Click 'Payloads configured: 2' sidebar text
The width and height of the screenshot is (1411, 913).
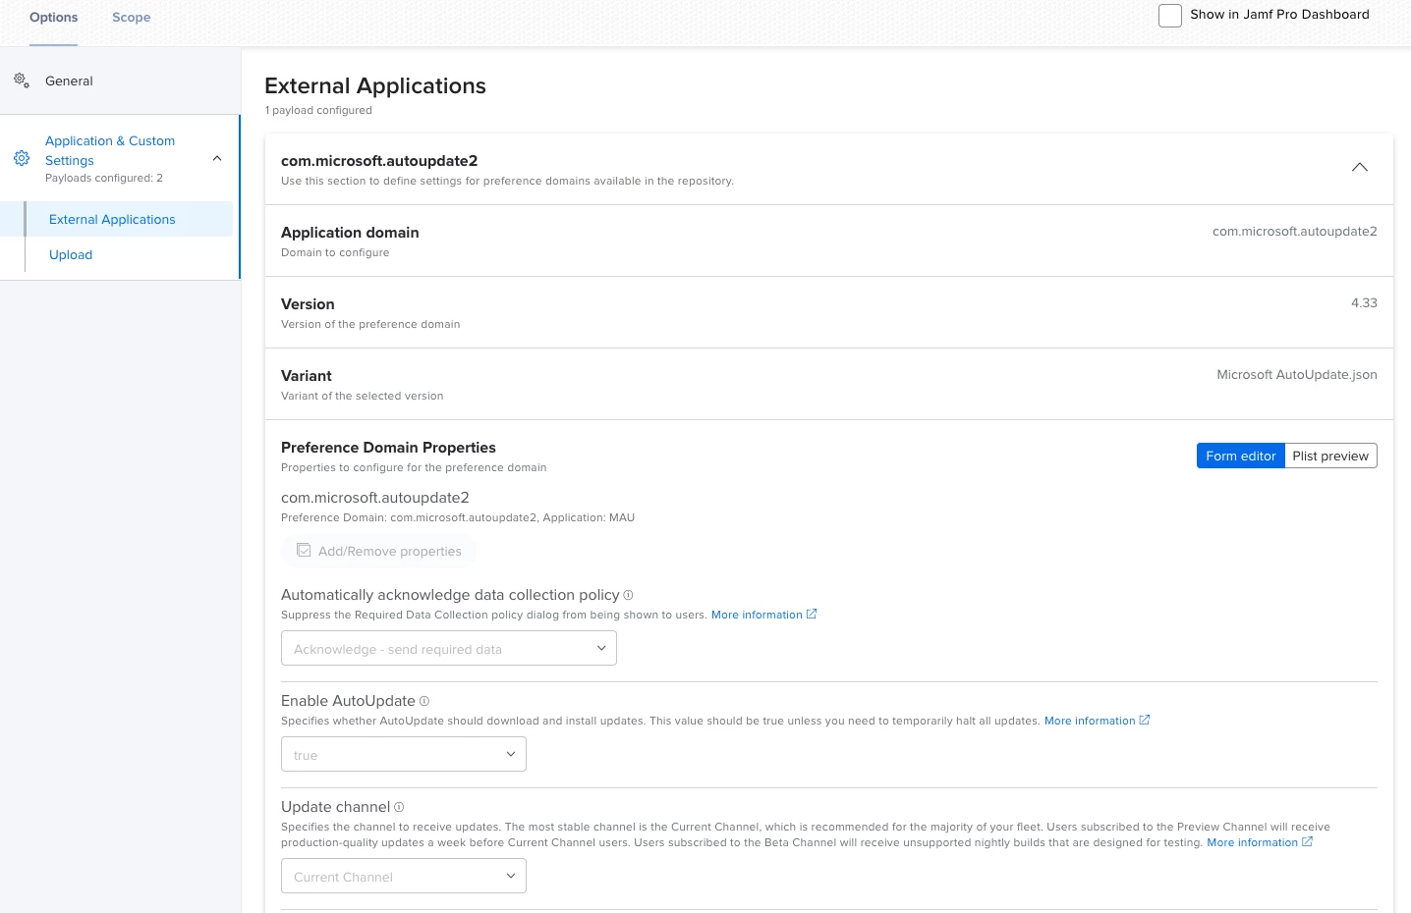(x=104, y=178)
